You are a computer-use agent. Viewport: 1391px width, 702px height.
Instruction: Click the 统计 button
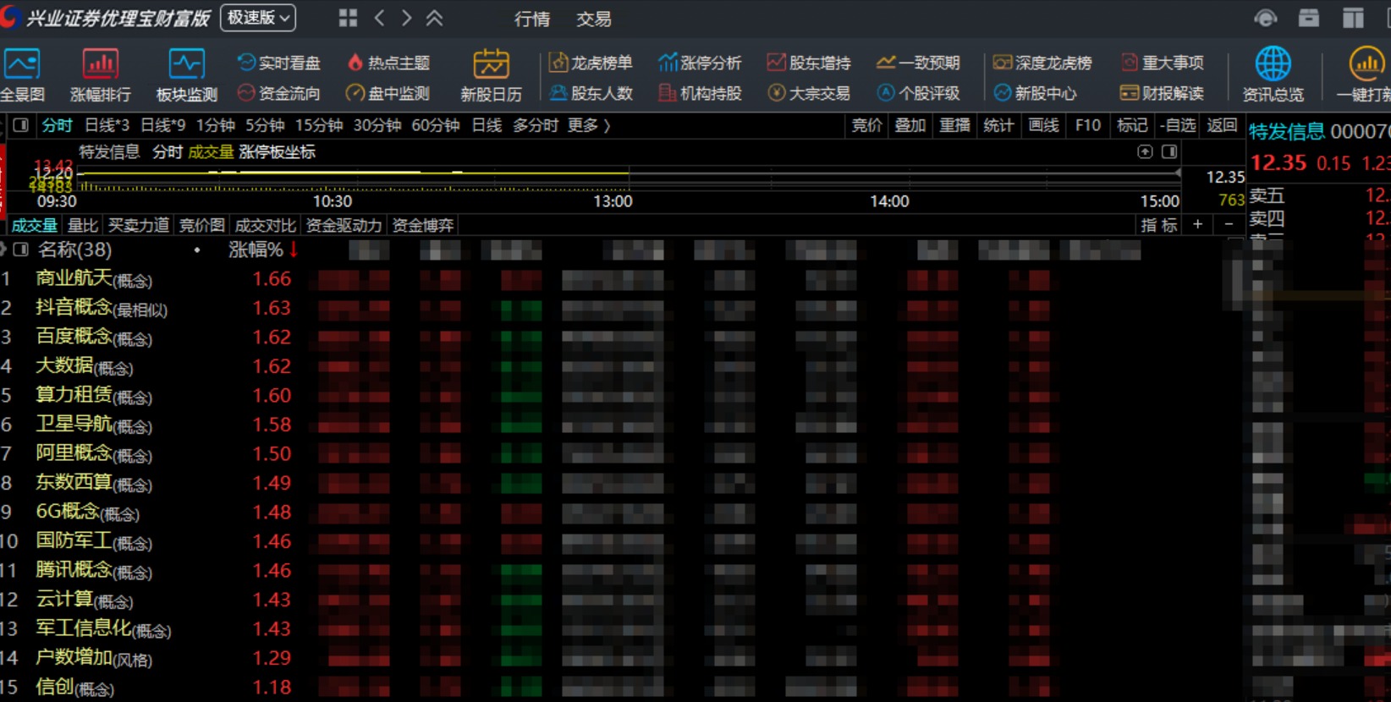pos(998,125)
